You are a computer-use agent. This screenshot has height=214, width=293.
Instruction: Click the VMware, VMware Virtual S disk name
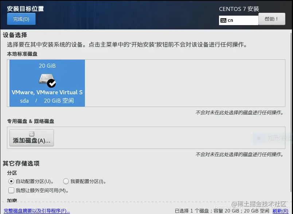pyautogui.click(x=47, y=92)
